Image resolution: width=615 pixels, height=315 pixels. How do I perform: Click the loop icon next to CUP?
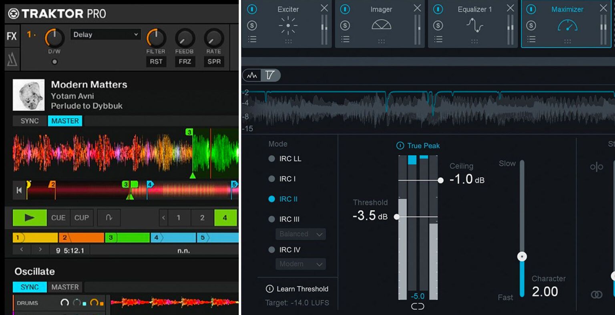coord(109,217)
